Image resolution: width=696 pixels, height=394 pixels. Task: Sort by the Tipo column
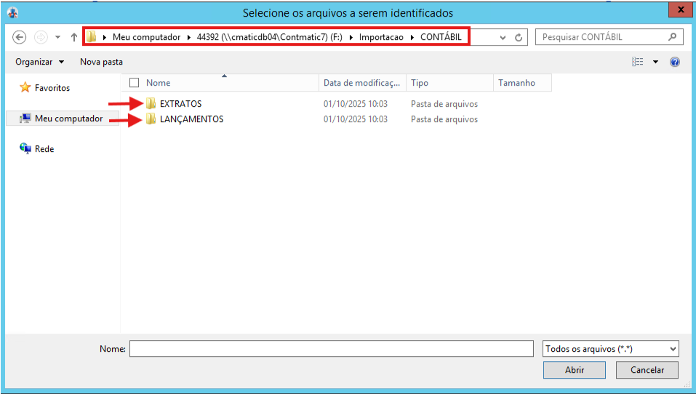pyautogui.click(x=449, y=83)
